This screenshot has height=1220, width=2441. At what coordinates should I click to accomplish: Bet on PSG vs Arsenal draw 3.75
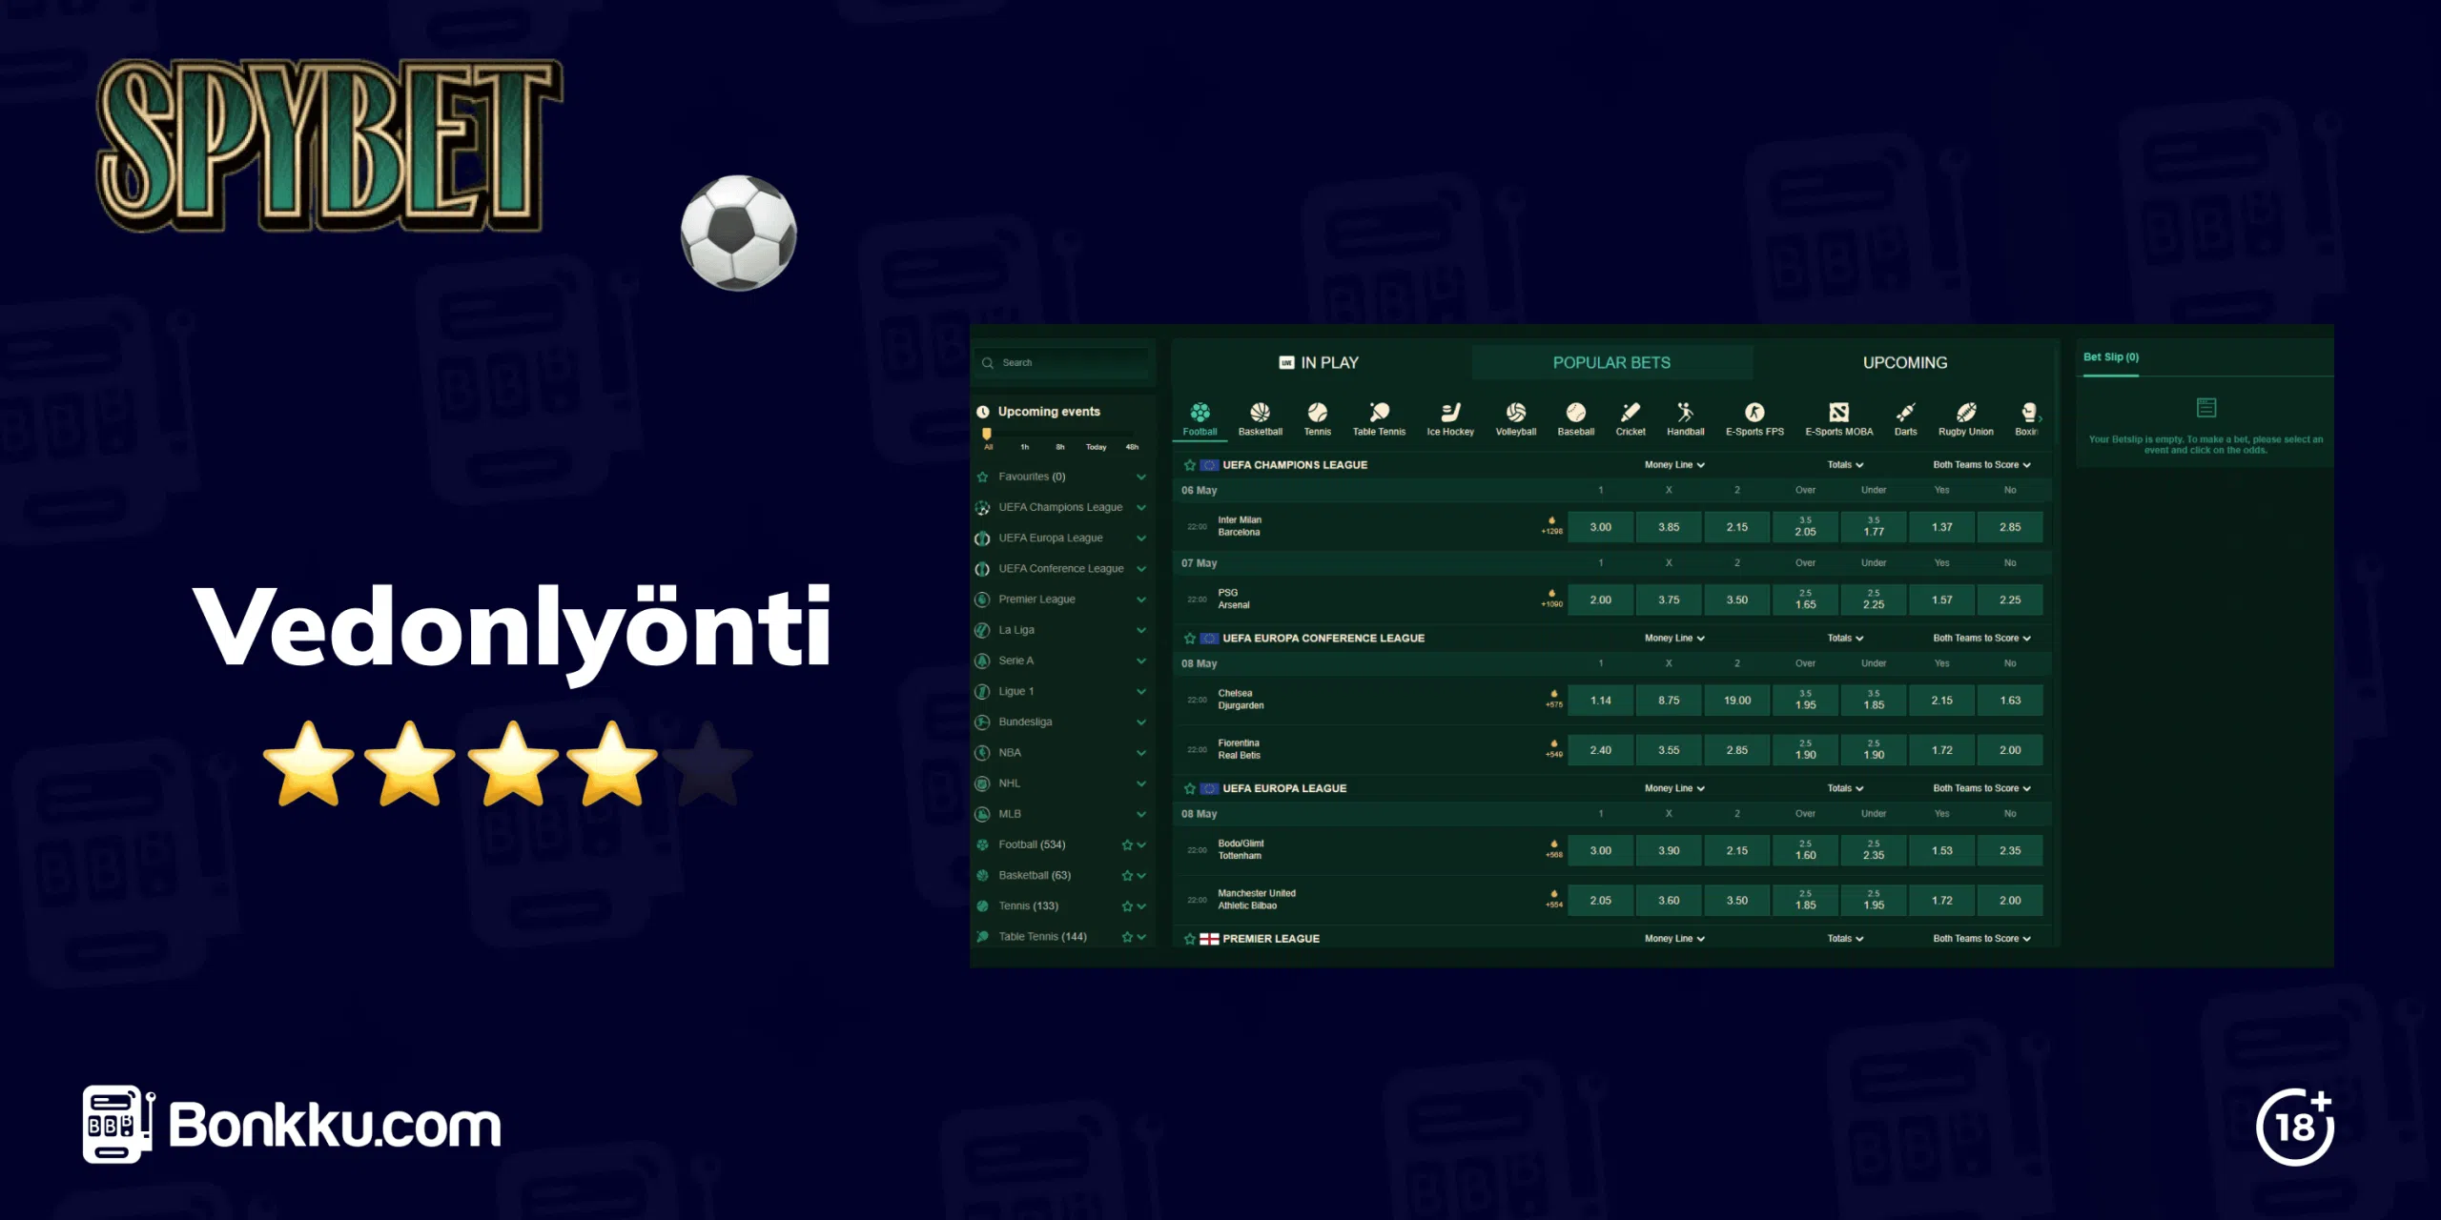click(1669, 600)
